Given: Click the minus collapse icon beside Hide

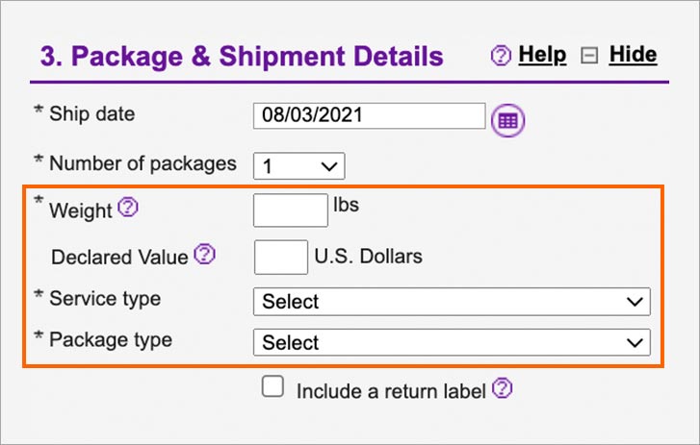Looking at the screenshot, I should (589, 56).
